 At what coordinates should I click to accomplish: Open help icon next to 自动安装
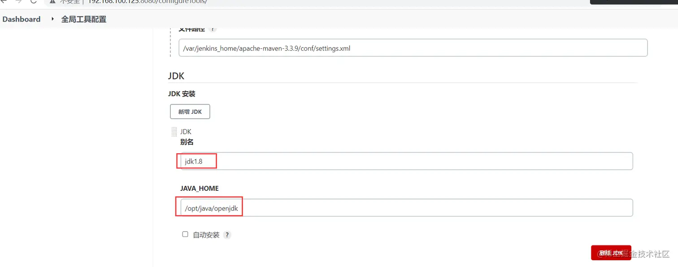[x=227, y=235]
